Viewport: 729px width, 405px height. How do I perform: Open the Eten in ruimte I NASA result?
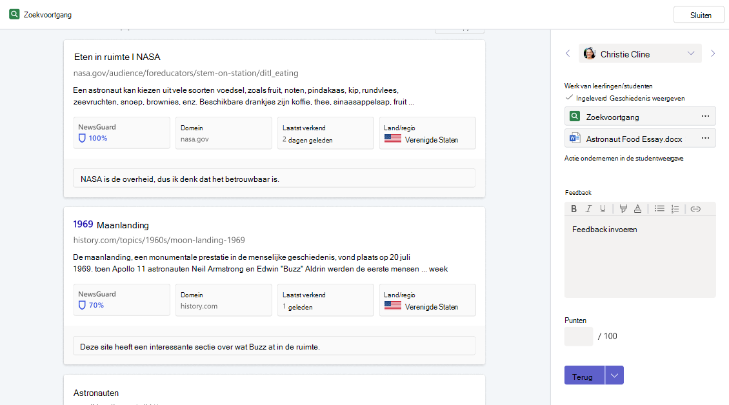click(117, 57)
